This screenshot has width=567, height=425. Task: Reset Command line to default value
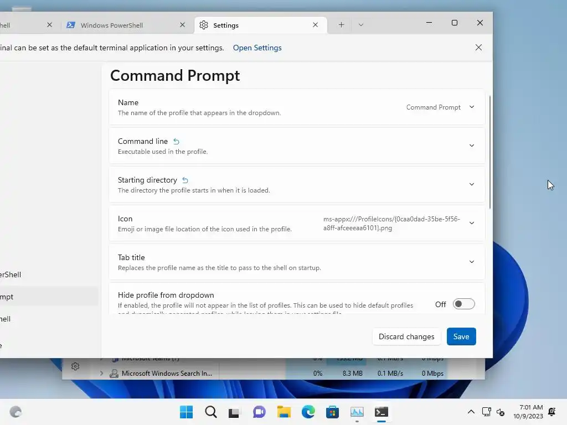coord(176,141)
